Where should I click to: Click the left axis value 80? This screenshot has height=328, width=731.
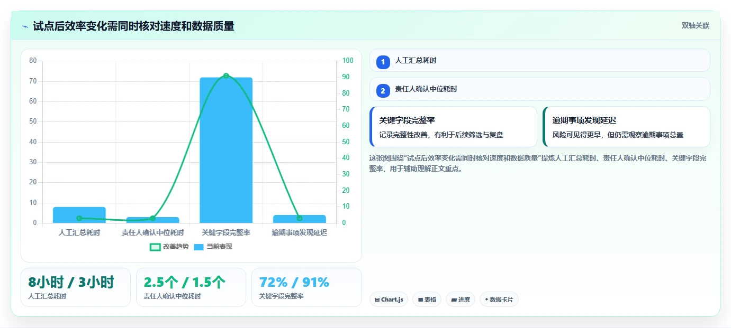point(33,61)
